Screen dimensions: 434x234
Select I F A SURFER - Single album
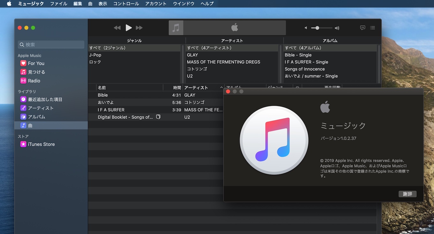coord(330,62)
